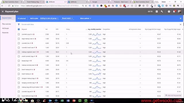Check the beauty bag row
184x103 pixels.
coord(19,61)
